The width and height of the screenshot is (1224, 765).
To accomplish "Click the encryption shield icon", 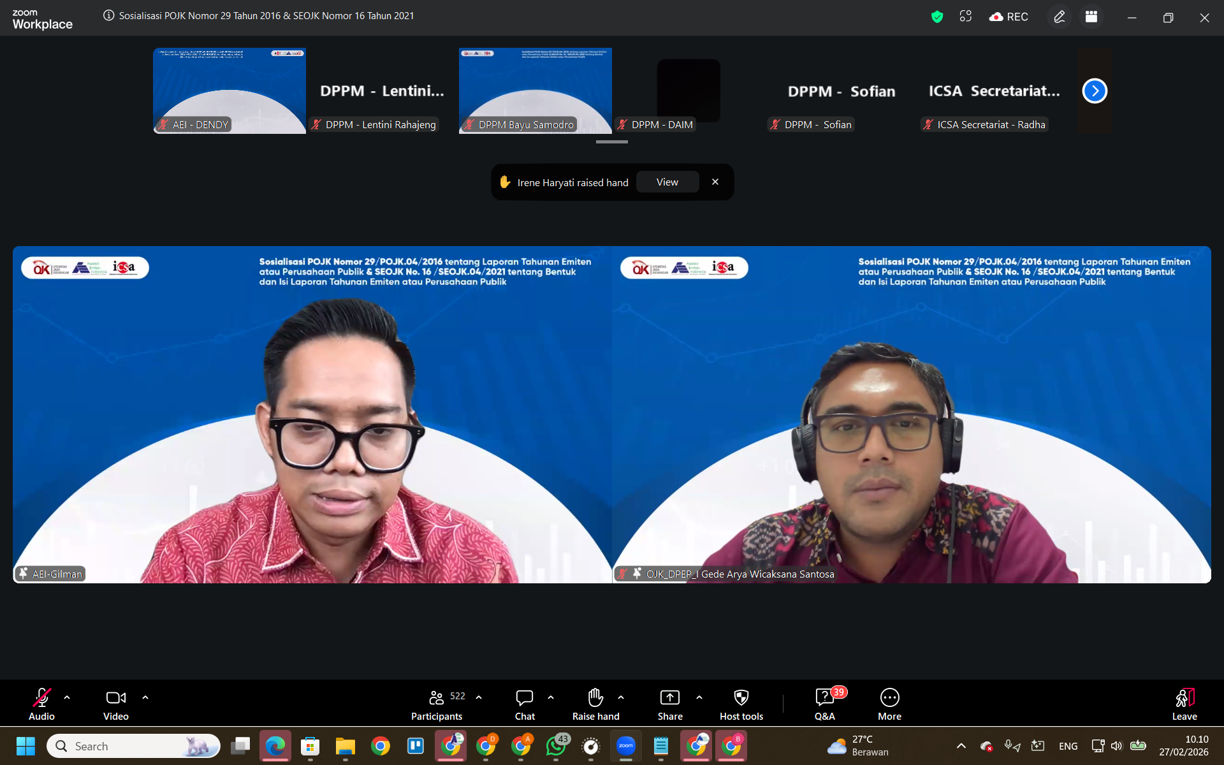I will [x=936, y=17].
